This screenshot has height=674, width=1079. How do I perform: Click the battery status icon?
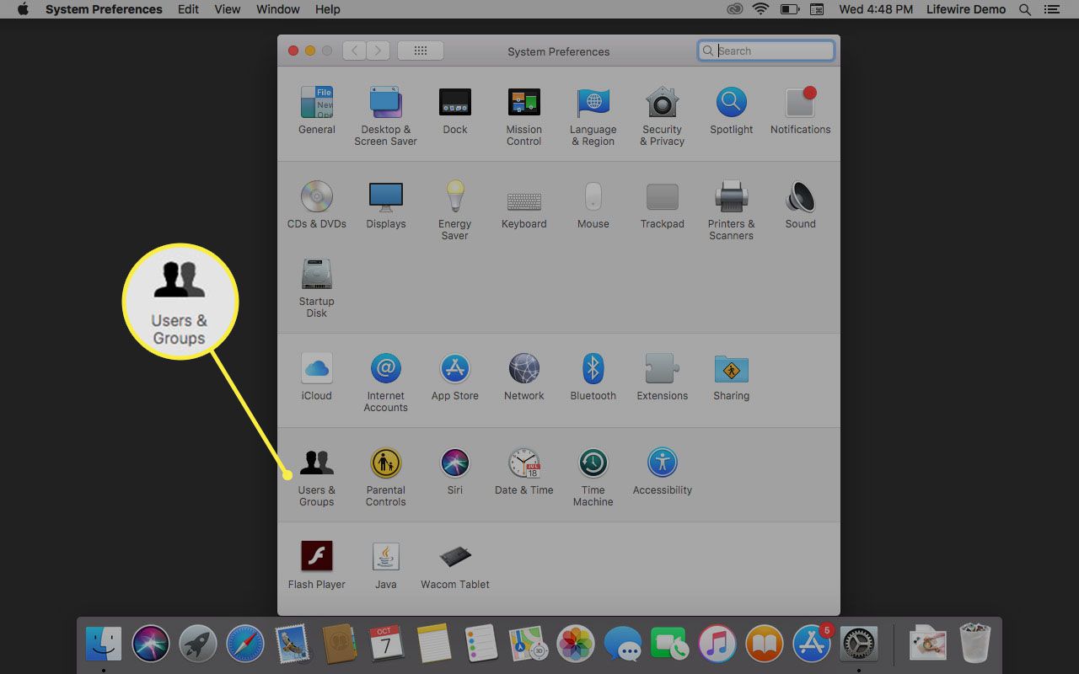pyautogui.click(x=790, y=9)
